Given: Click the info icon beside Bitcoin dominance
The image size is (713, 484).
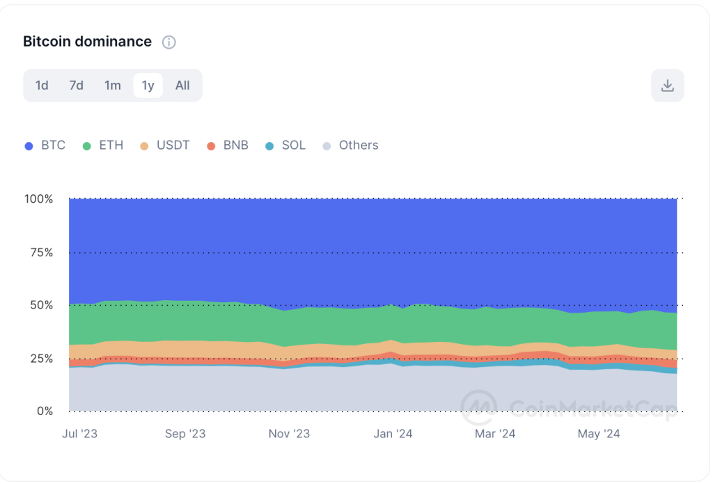Looking at the screenshot, I should coord(169,42).
